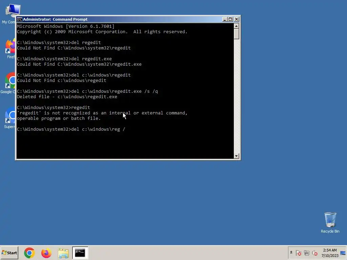This screenshot has height=260, width=347.
Task: Select the My Computer desktop icon
Action: click(8, 14)
